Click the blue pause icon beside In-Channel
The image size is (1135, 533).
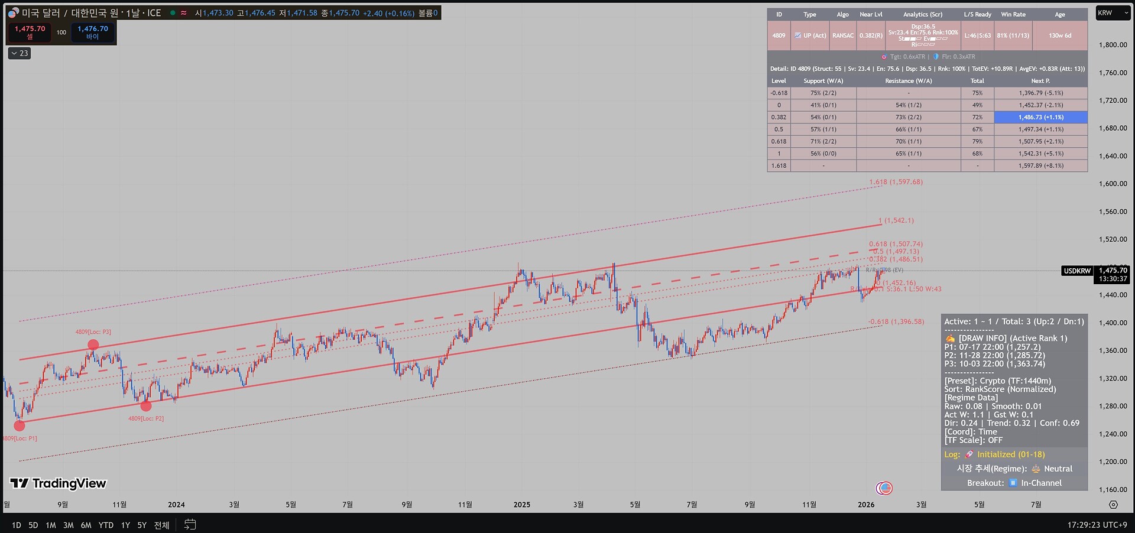click(1013, 483)
